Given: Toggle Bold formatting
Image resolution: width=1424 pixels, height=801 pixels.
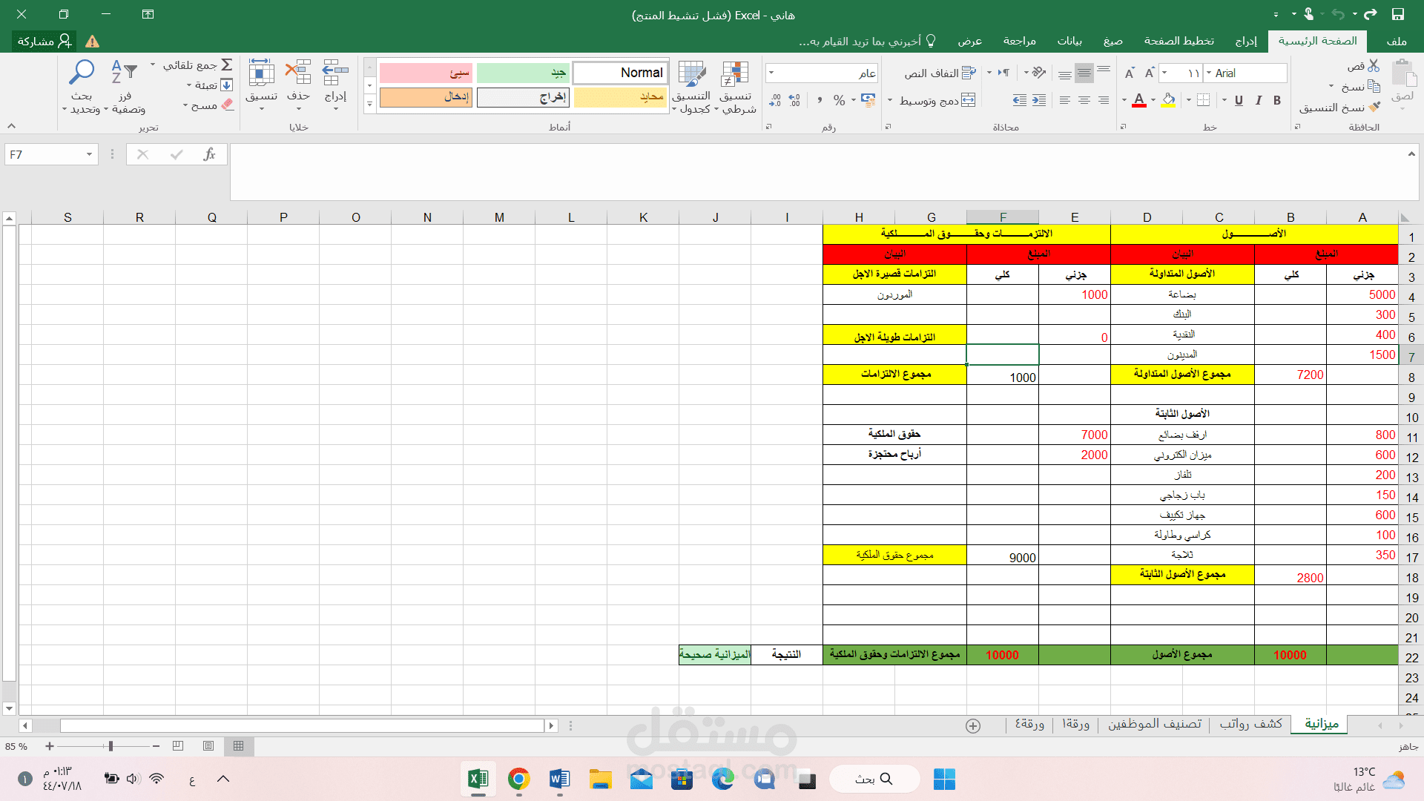Looking at the screenshot, I should pos(1277,100).
